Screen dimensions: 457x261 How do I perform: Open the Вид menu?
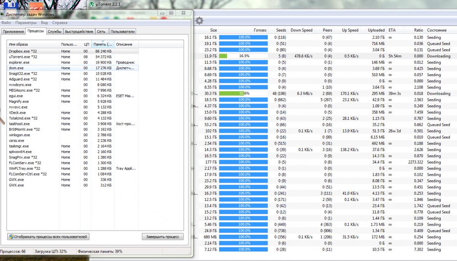tap(44, 22)
